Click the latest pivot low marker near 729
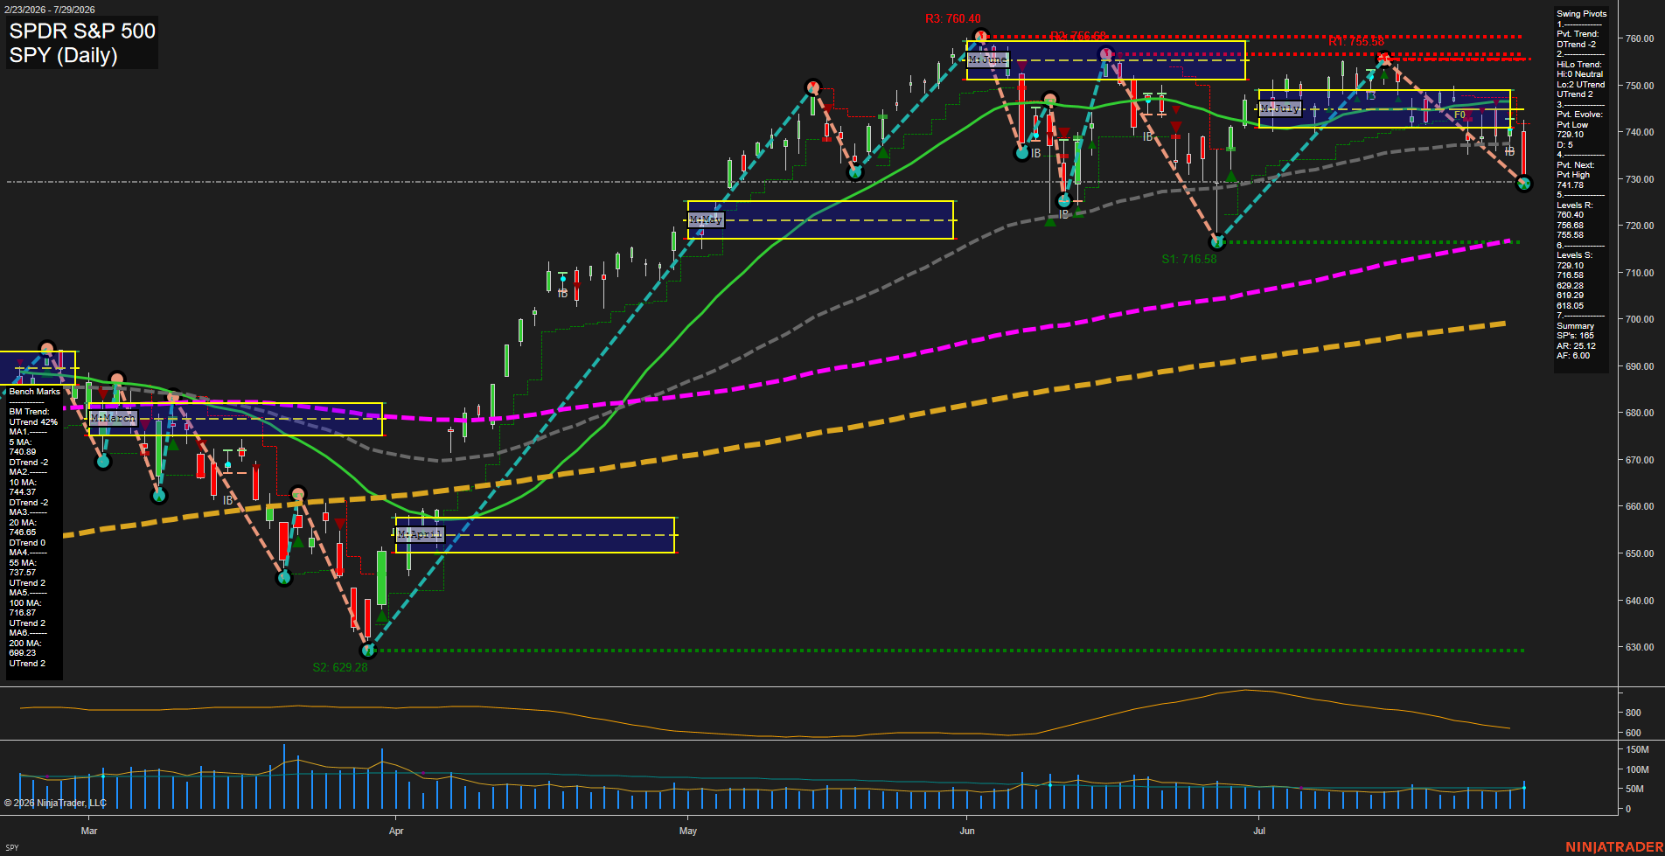This screenshot has height=856, width=1665. (1524, 184)
